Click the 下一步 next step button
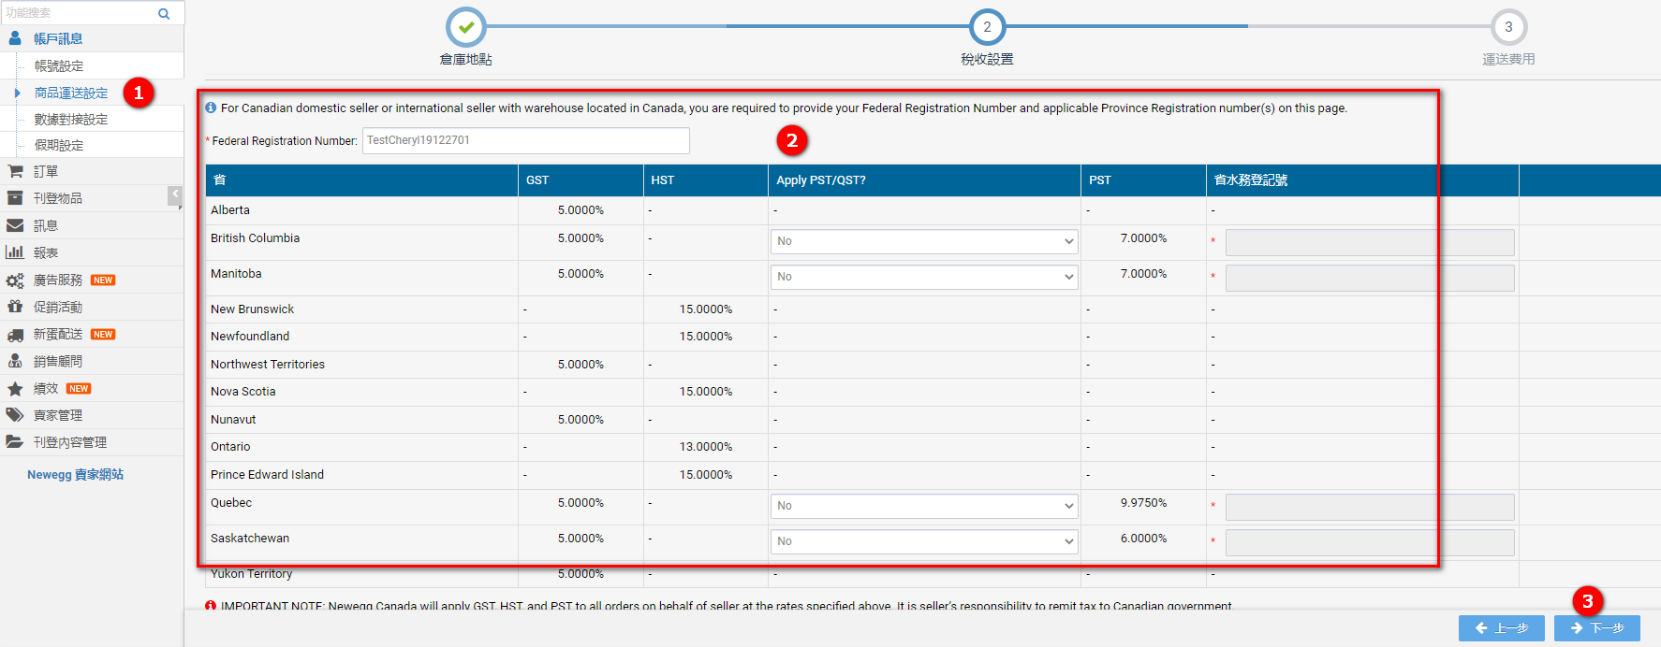This screenshot has height=647, width=1661. tap(1597, 628)
